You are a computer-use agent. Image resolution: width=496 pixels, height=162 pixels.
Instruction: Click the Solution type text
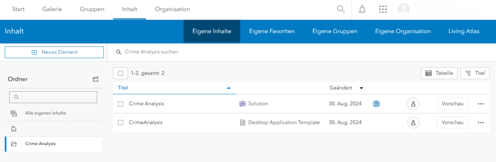258,103
